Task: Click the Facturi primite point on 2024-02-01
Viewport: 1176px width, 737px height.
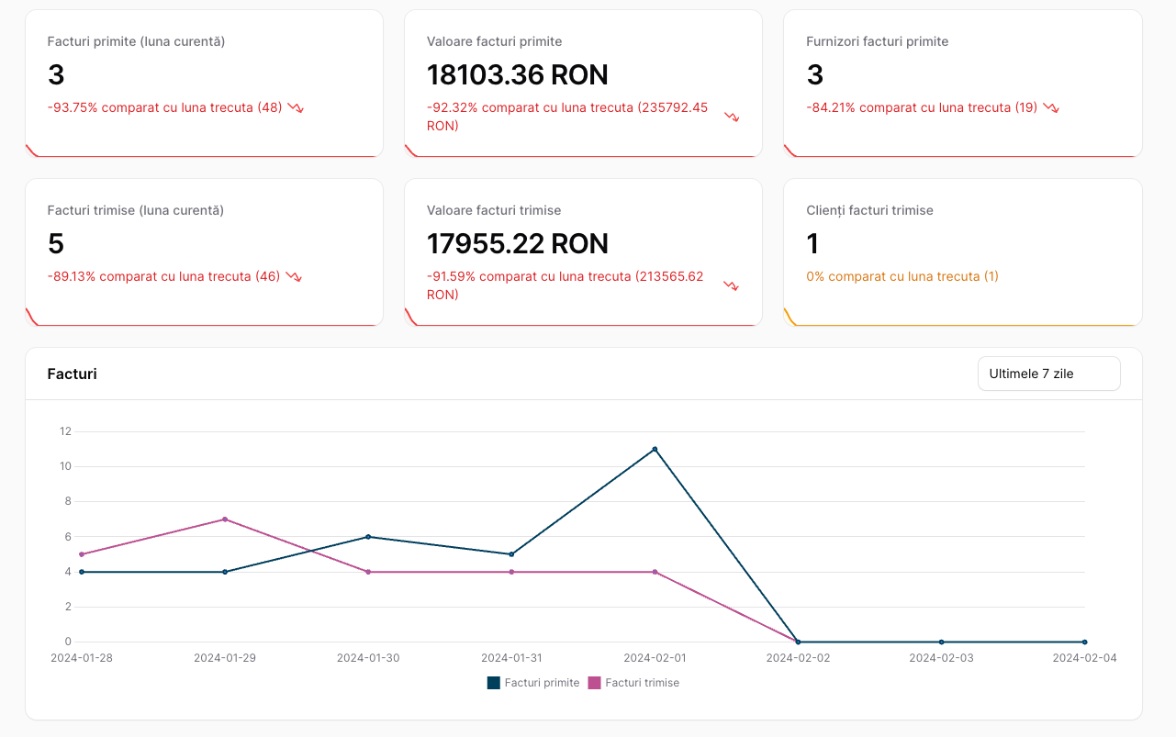Action: click(x=655, y=449)
